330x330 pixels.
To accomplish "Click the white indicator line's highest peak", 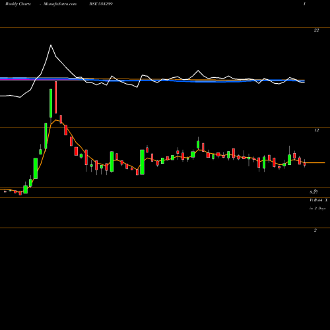I will (51, 45).
